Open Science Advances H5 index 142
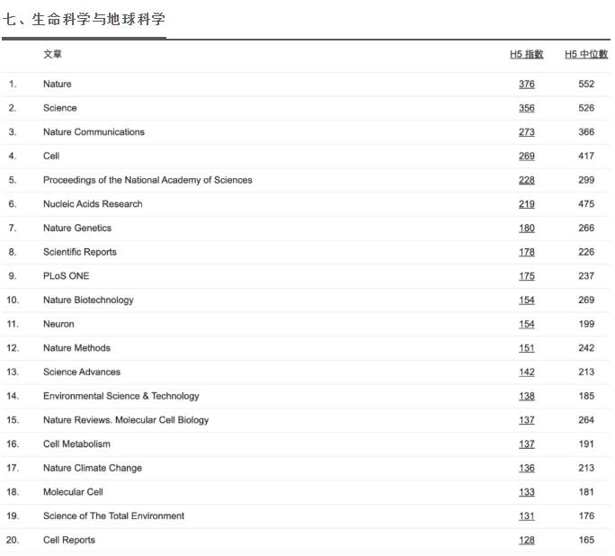Image resolution: width=615 pixels, height=556 pixels. click(x=526, y=372)
